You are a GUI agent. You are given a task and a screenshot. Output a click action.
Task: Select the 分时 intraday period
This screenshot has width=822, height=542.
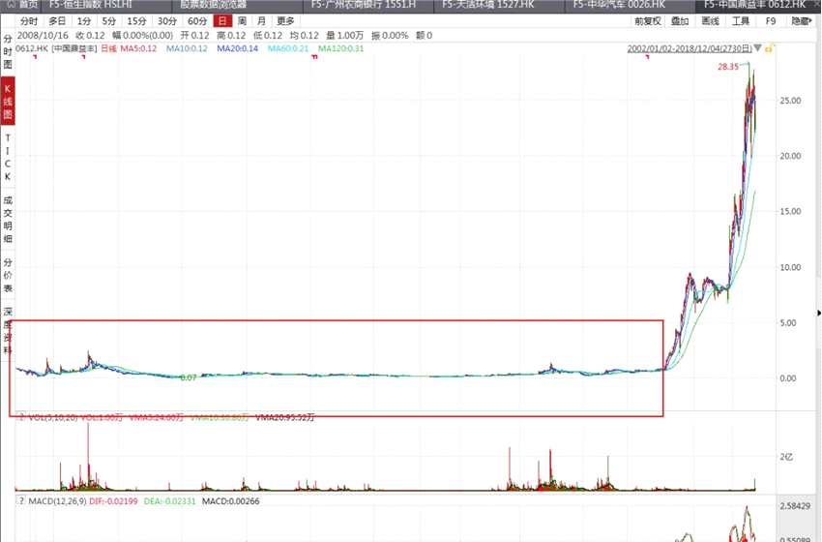coord(29,21)
